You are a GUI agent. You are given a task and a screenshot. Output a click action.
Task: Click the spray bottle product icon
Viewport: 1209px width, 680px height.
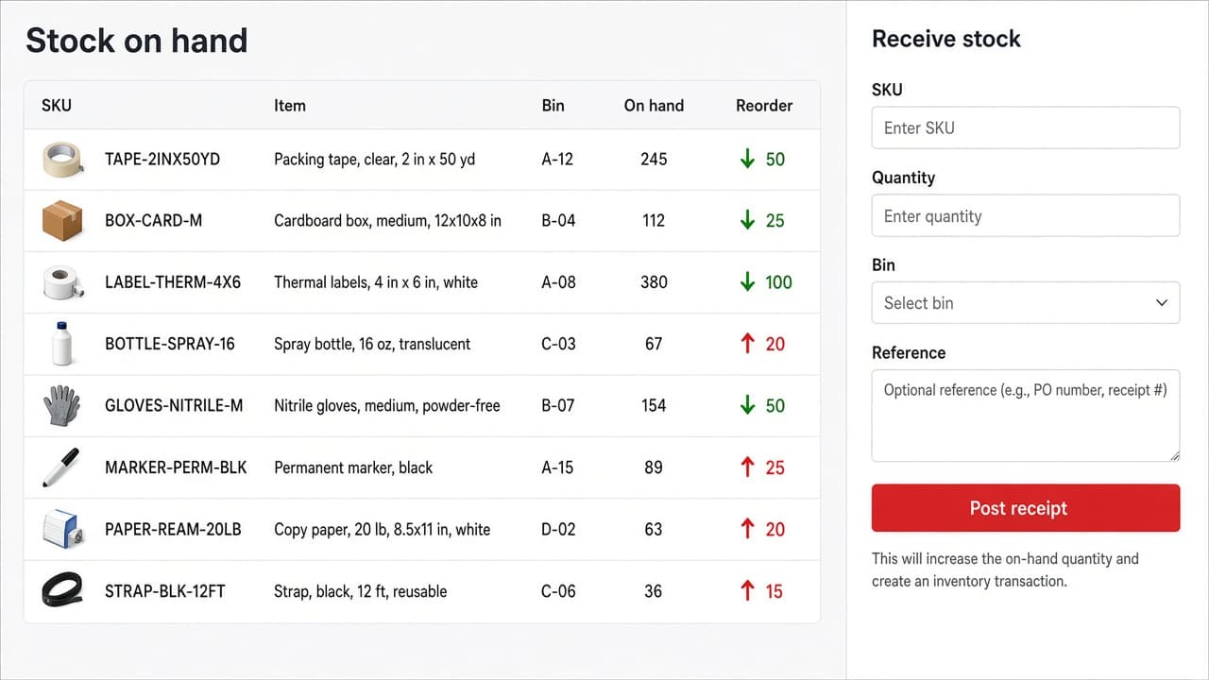(x=63, y=344)
